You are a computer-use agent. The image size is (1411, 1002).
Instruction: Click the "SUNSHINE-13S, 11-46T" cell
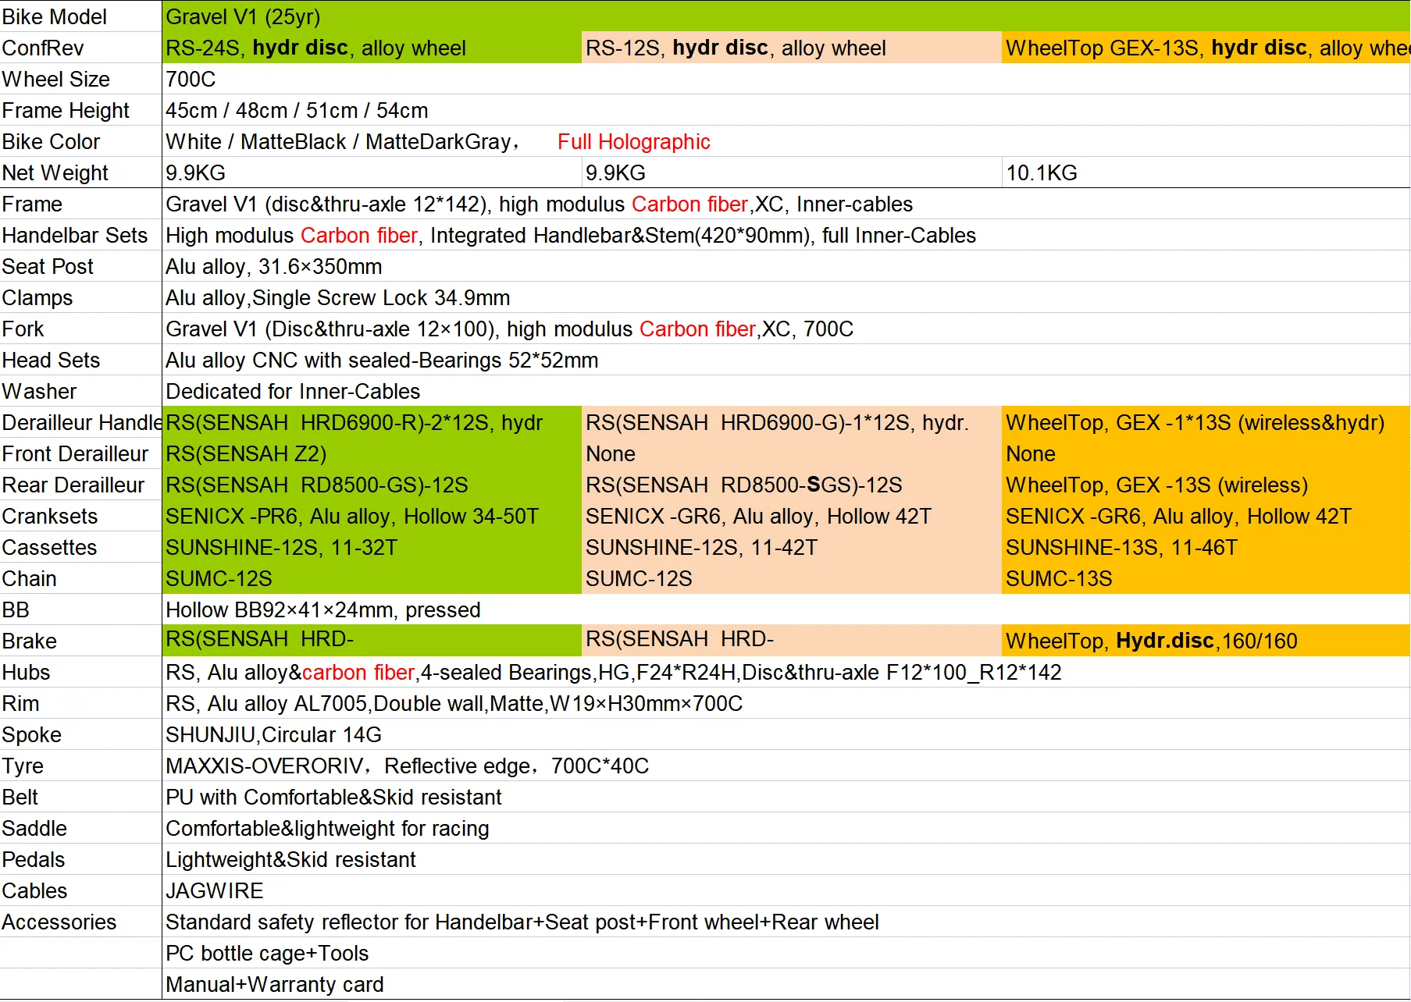[x=1206, y=547]
